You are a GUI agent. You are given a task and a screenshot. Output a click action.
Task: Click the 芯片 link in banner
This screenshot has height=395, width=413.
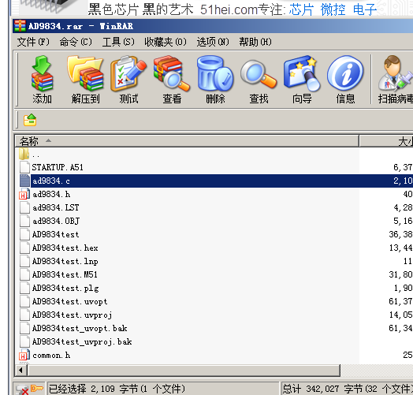click(301, 9)
